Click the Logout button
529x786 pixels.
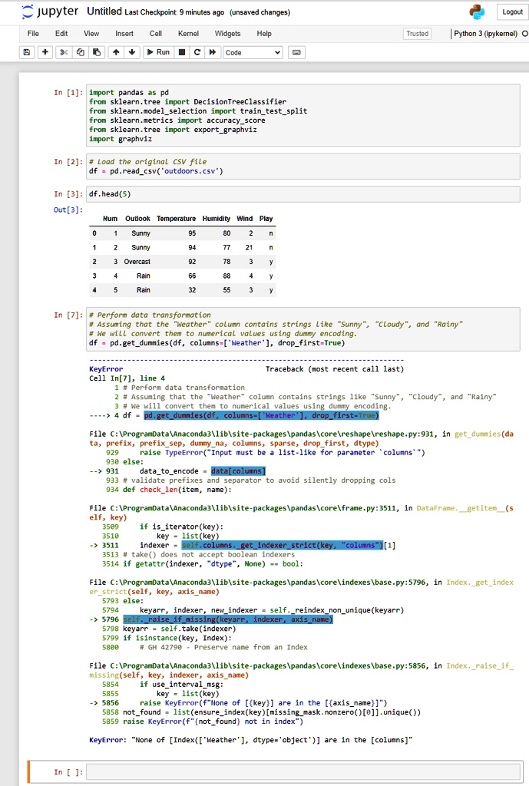(512, 12)
